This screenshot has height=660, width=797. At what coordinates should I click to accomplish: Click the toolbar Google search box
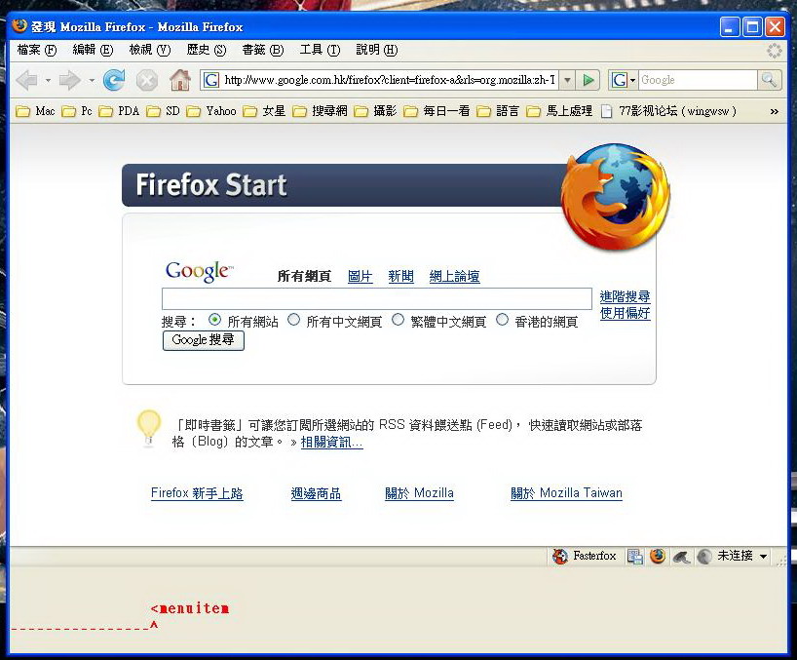(698, 80)
